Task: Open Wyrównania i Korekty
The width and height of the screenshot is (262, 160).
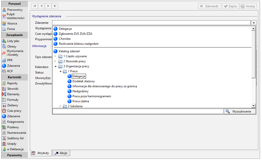Action: coord(15,53)
